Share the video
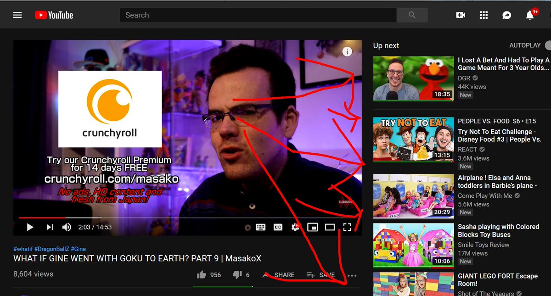The width and height of the screenshot is (551, 296). click(x=278, y=275)
